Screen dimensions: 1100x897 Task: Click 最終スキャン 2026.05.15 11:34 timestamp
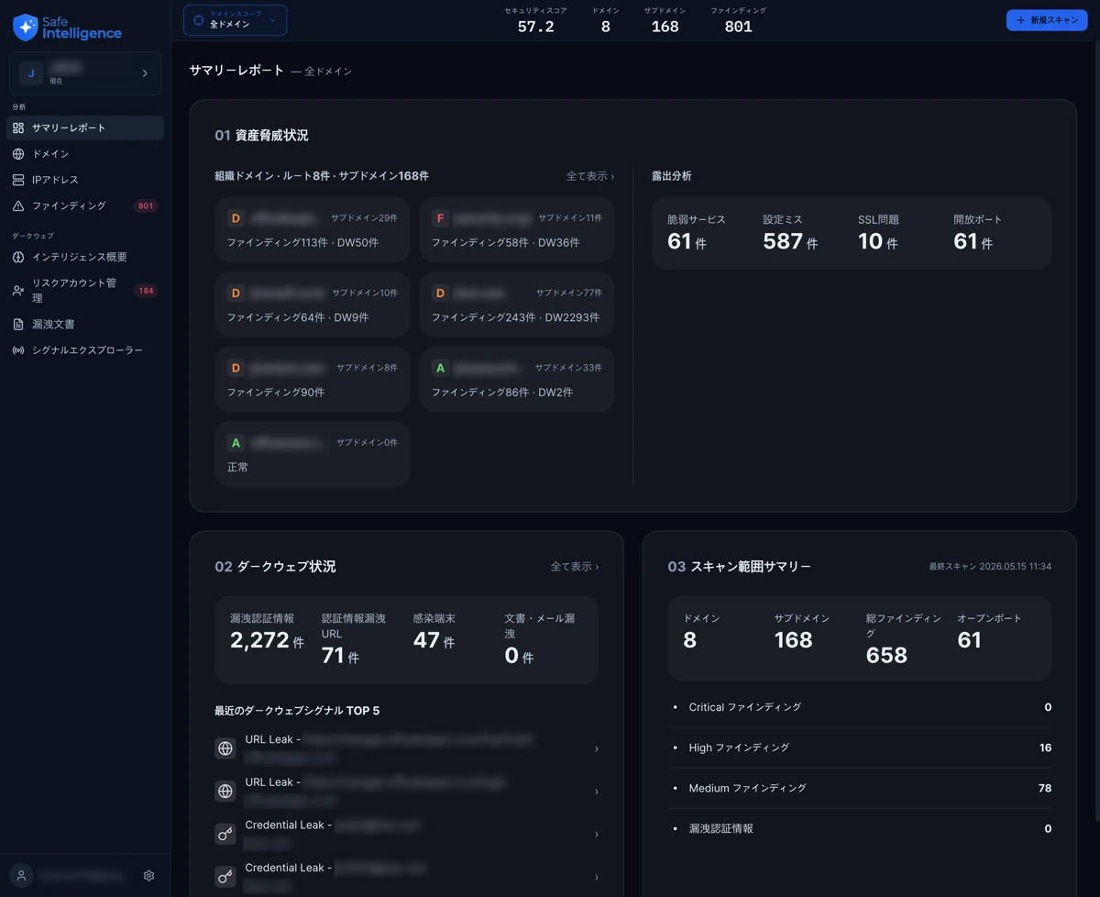(990, 567)
